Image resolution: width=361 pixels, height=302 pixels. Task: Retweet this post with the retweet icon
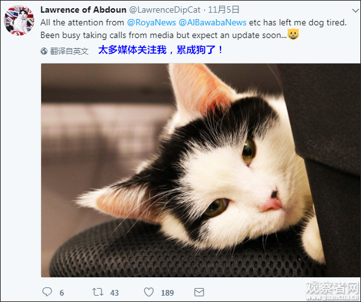click(98, 292)
